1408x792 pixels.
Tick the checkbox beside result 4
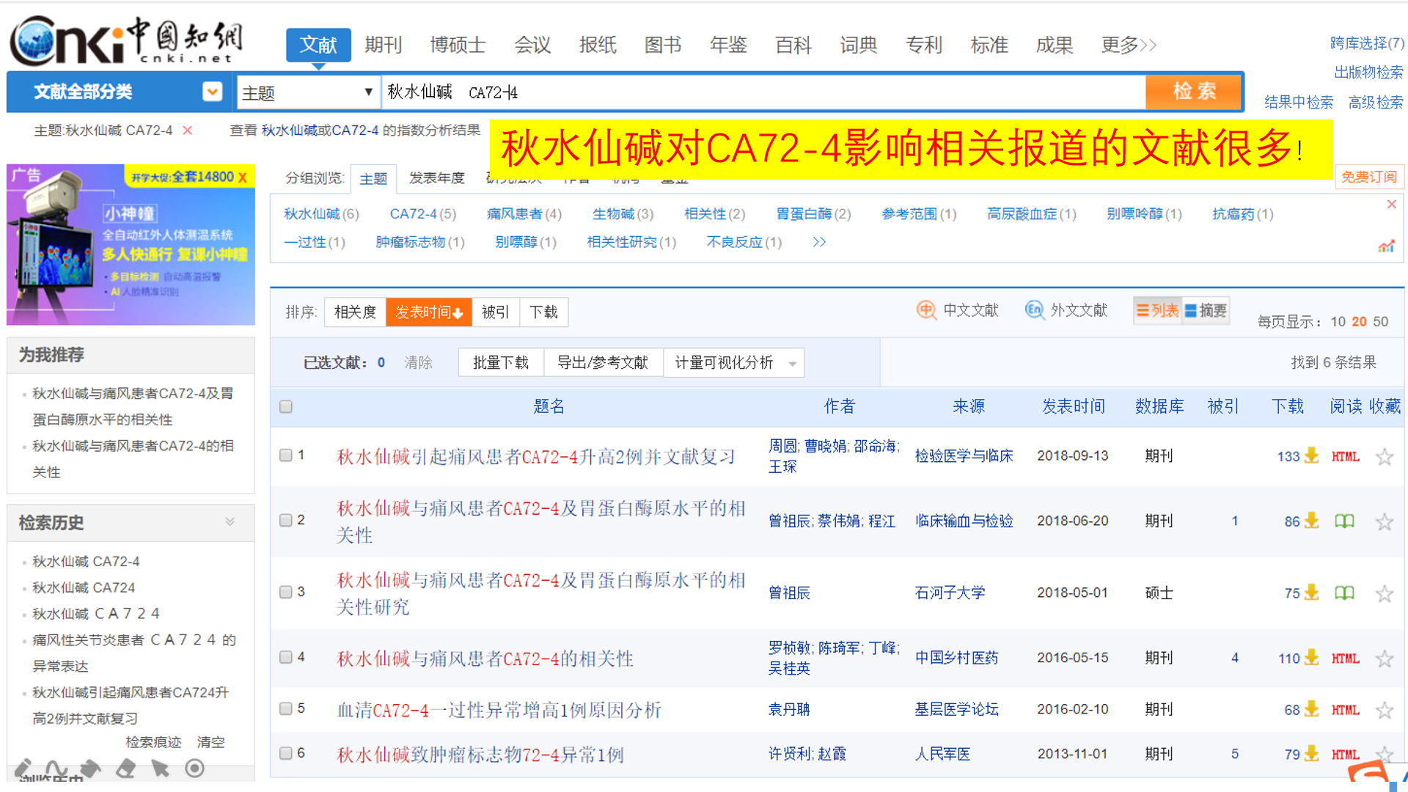coord(285,657)
